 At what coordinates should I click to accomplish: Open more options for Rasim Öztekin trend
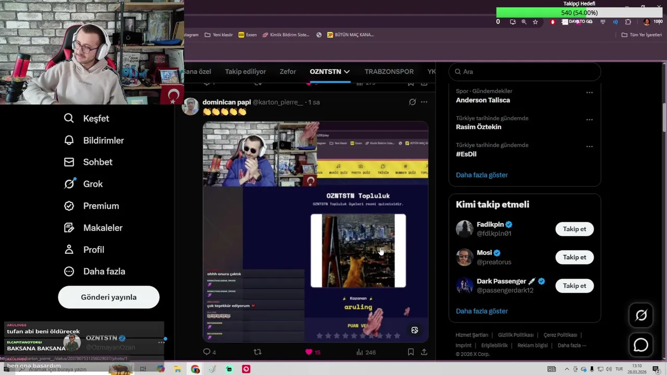(589, 119)
